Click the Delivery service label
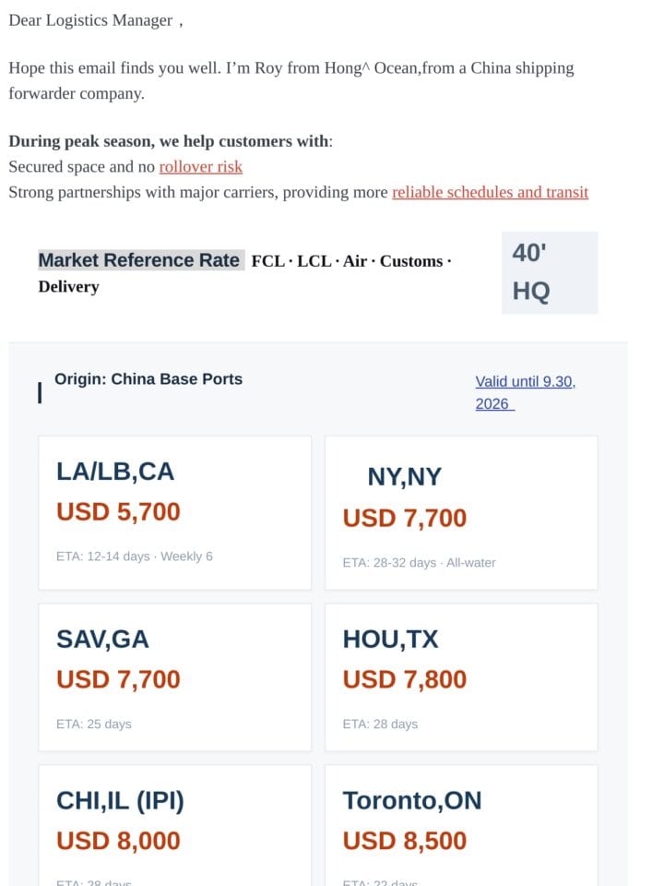 pyautogui.click(x=69, y=286)
